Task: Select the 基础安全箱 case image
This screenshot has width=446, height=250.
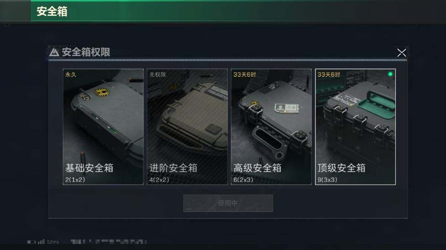Action: [103, 127]
